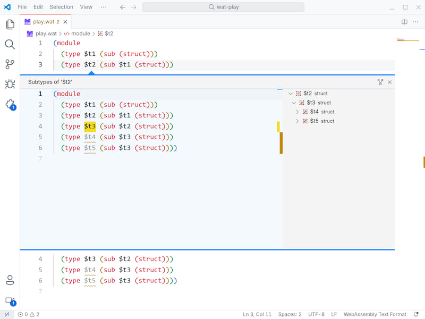The image size is (425, 319).
Task: Open the Run and Debug view
Action: click(10, 84)
